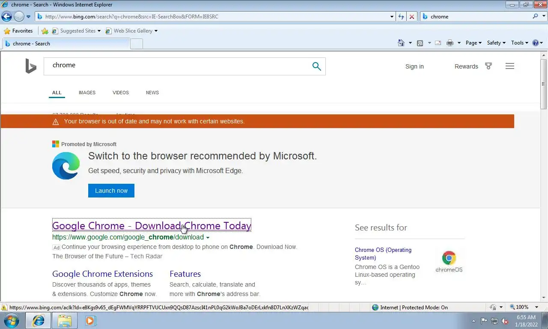Open 'Google Chrome - Download Chrome Today' result
Viewport: 548px width, 329px height.
152,226
